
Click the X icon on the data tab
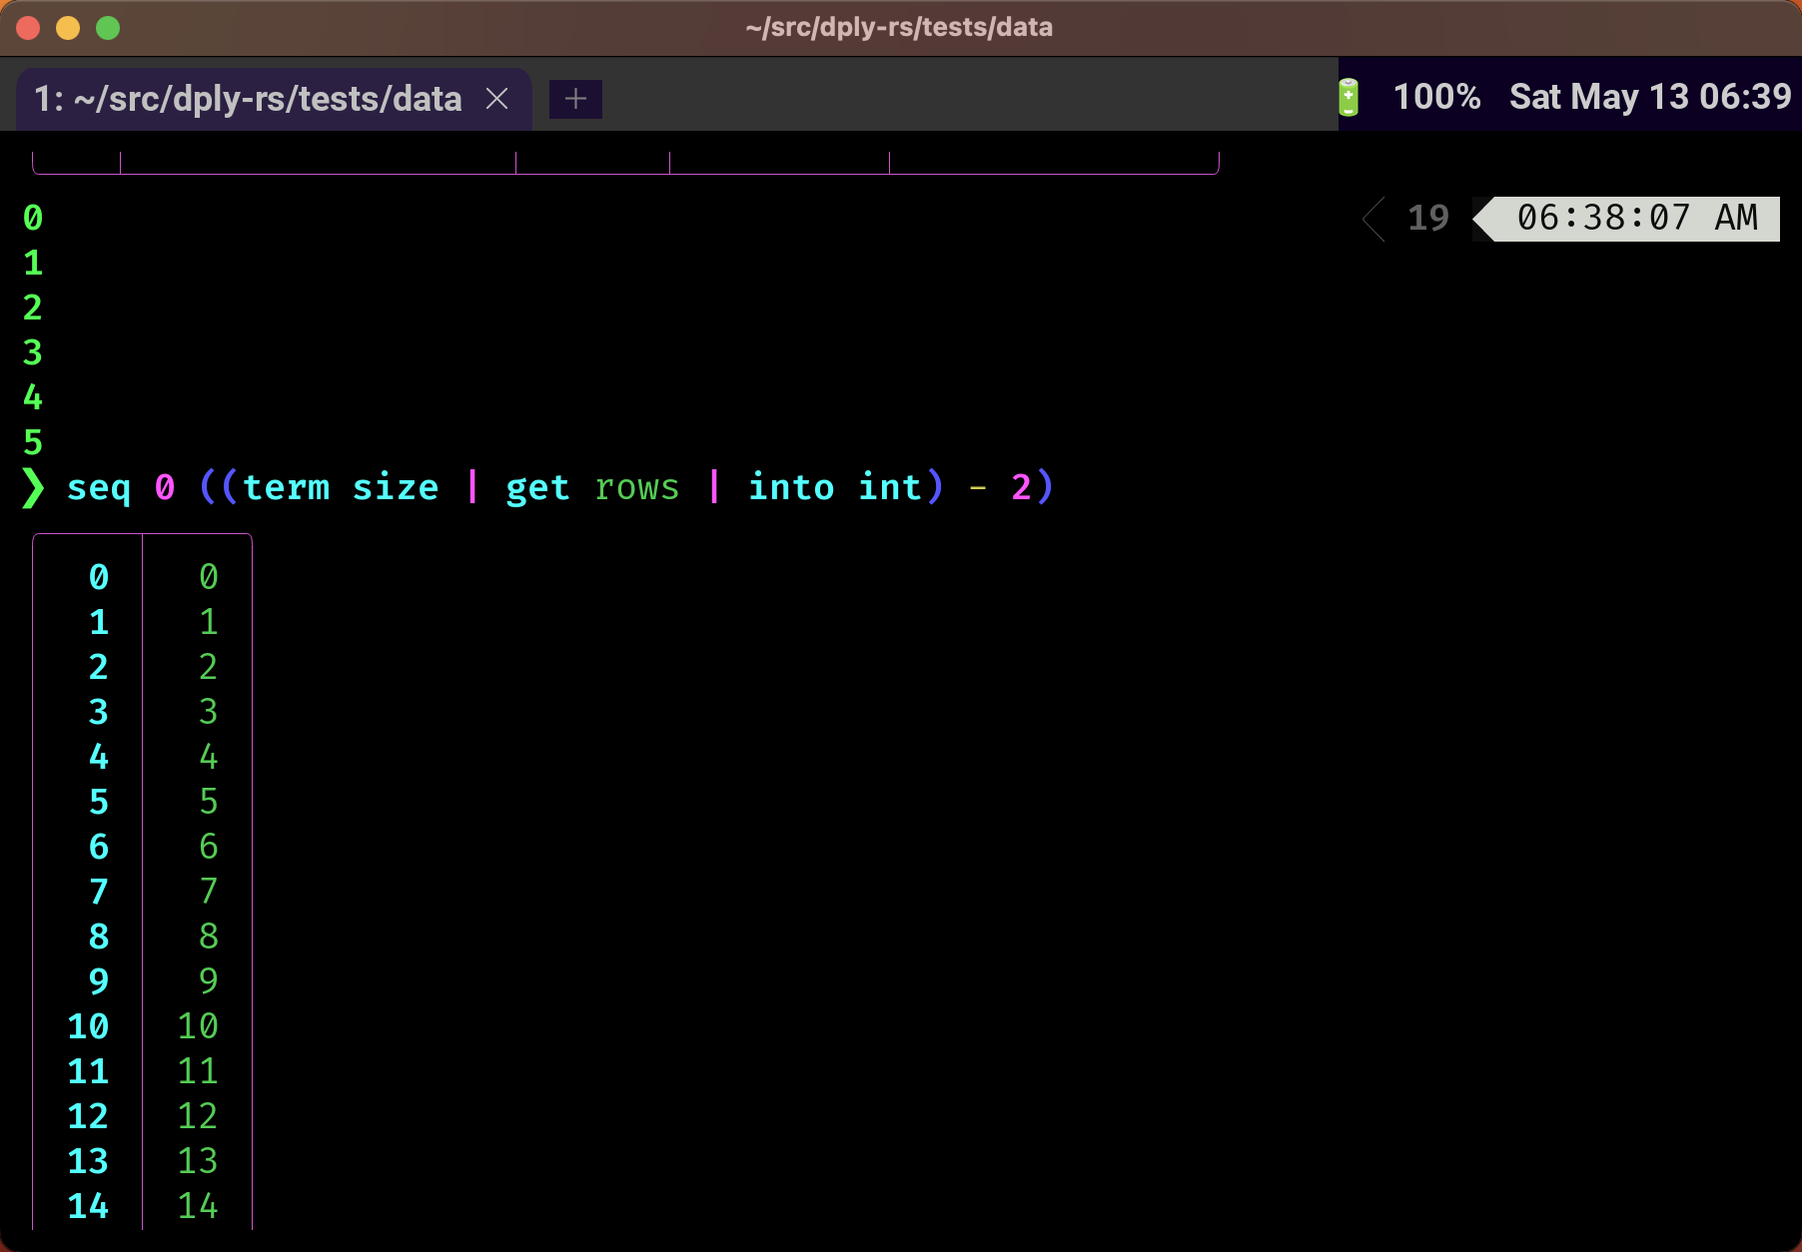(x=497, y=98)
